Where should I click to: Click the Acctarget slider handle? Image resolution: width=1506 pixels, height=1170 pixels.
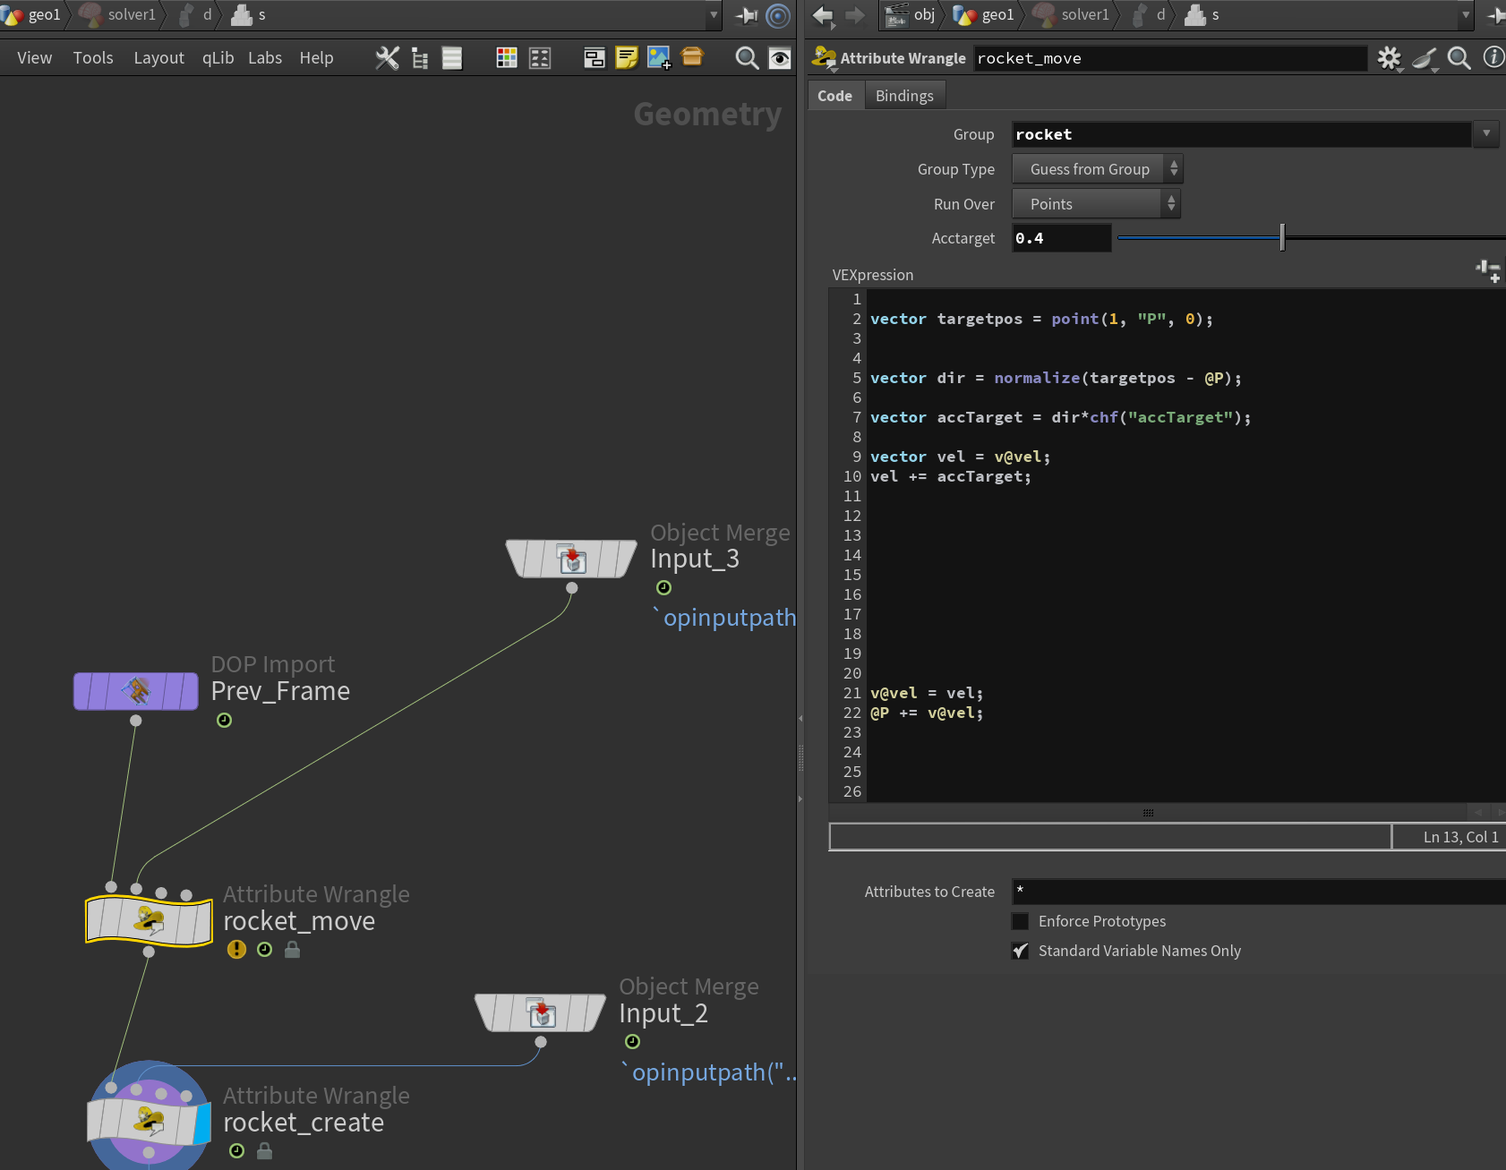[x=1282, y=238]
